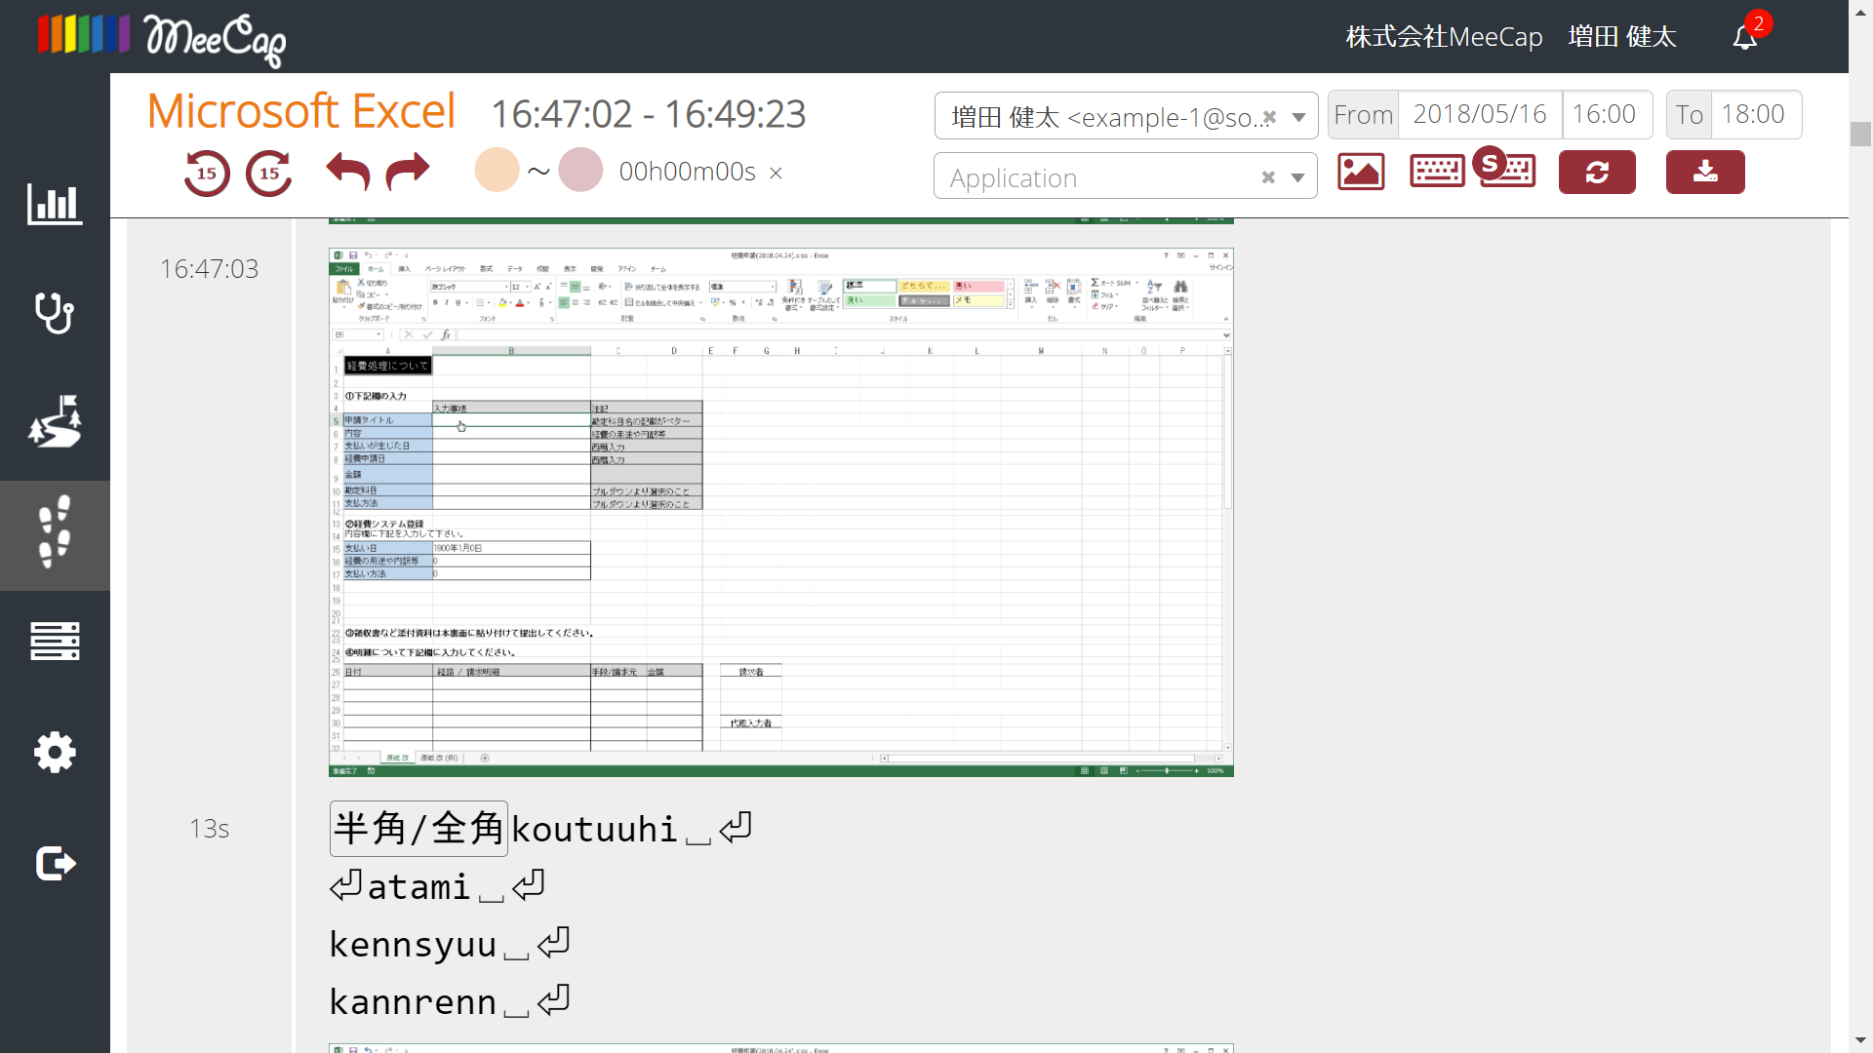
Task: Expand the user selection dropdown arrow
Action: coord(1298,118)
